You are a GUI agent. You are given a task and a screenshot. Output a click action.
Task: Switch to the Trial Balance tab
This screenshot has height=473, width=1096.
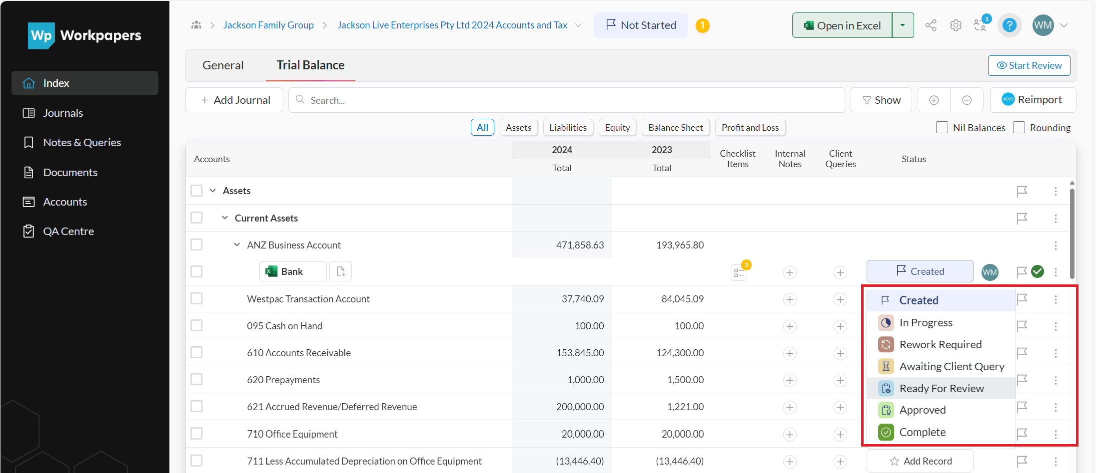310,65
